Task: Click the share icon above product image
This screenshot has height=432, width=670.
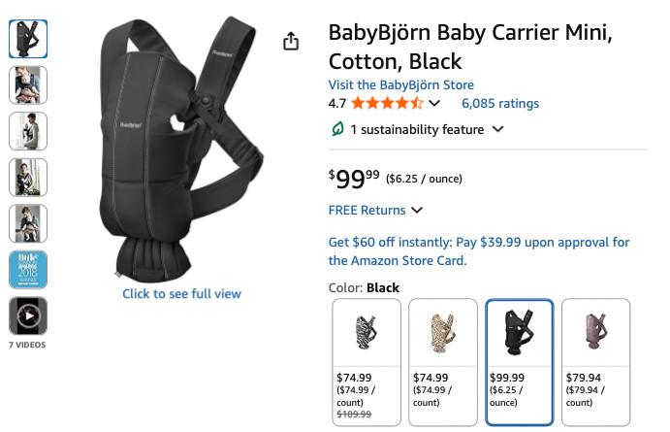Action: click(290, 41)
